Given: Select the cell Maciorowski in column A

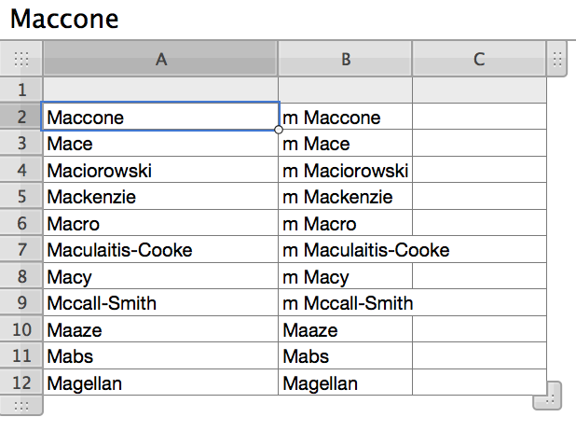Looking at the screenshot, I should tap(160, 170).
